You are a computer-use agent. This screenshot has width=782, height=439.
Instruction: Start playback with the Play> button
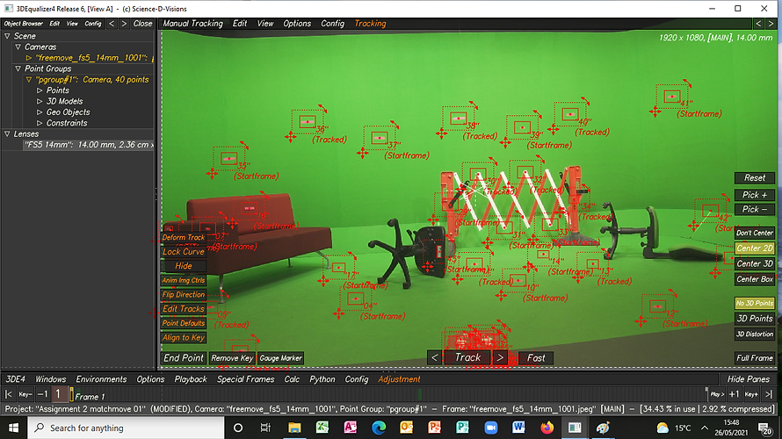(717, 394)
